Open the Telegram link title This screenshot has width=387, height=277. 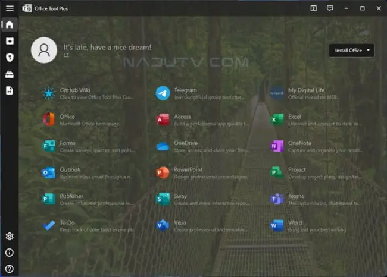tap(185, 90)
